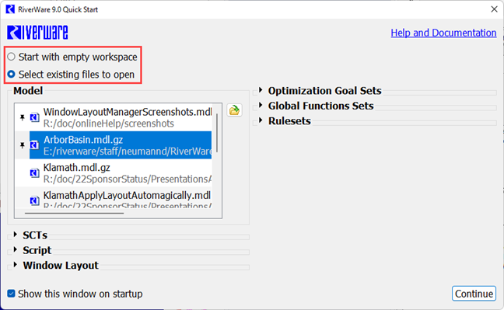This screenshot has height=310, width=504.
Task: Click the Continue button
Action: (x=474, y=293)
